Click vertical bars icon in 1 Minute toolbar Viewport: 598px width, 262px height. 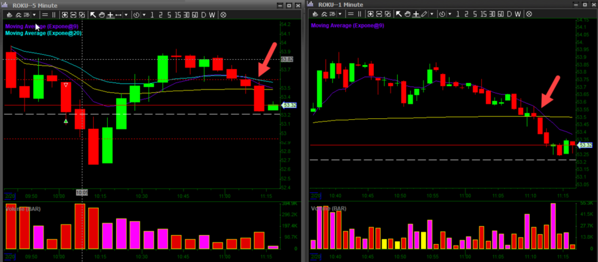pyautogui.click(x=360, y=14)
